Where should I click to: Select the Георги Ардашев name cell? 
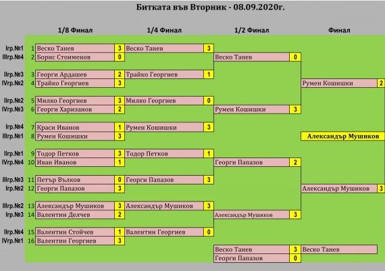75,74
